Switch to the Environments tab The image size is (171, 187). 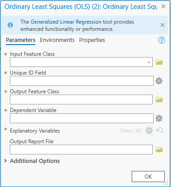[x=57, y=40]
